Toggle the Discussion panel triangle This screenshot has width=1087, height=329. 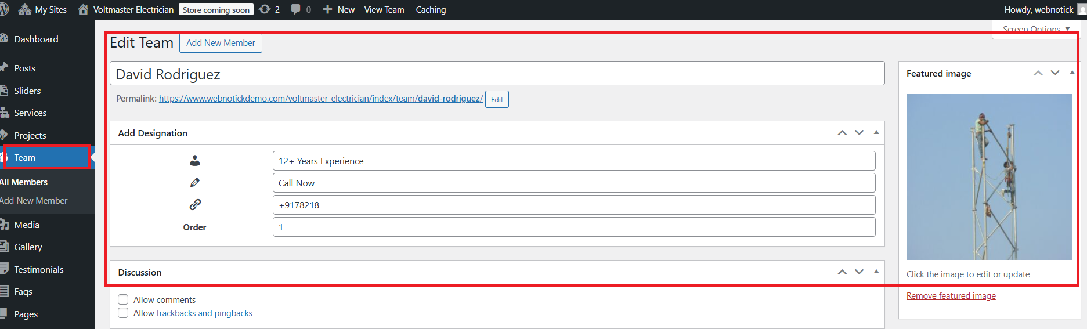(876, 272)
